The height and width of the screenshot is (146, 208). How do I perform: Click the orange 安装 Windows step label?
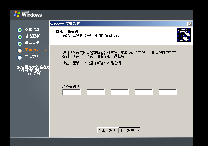coord(37,50)
